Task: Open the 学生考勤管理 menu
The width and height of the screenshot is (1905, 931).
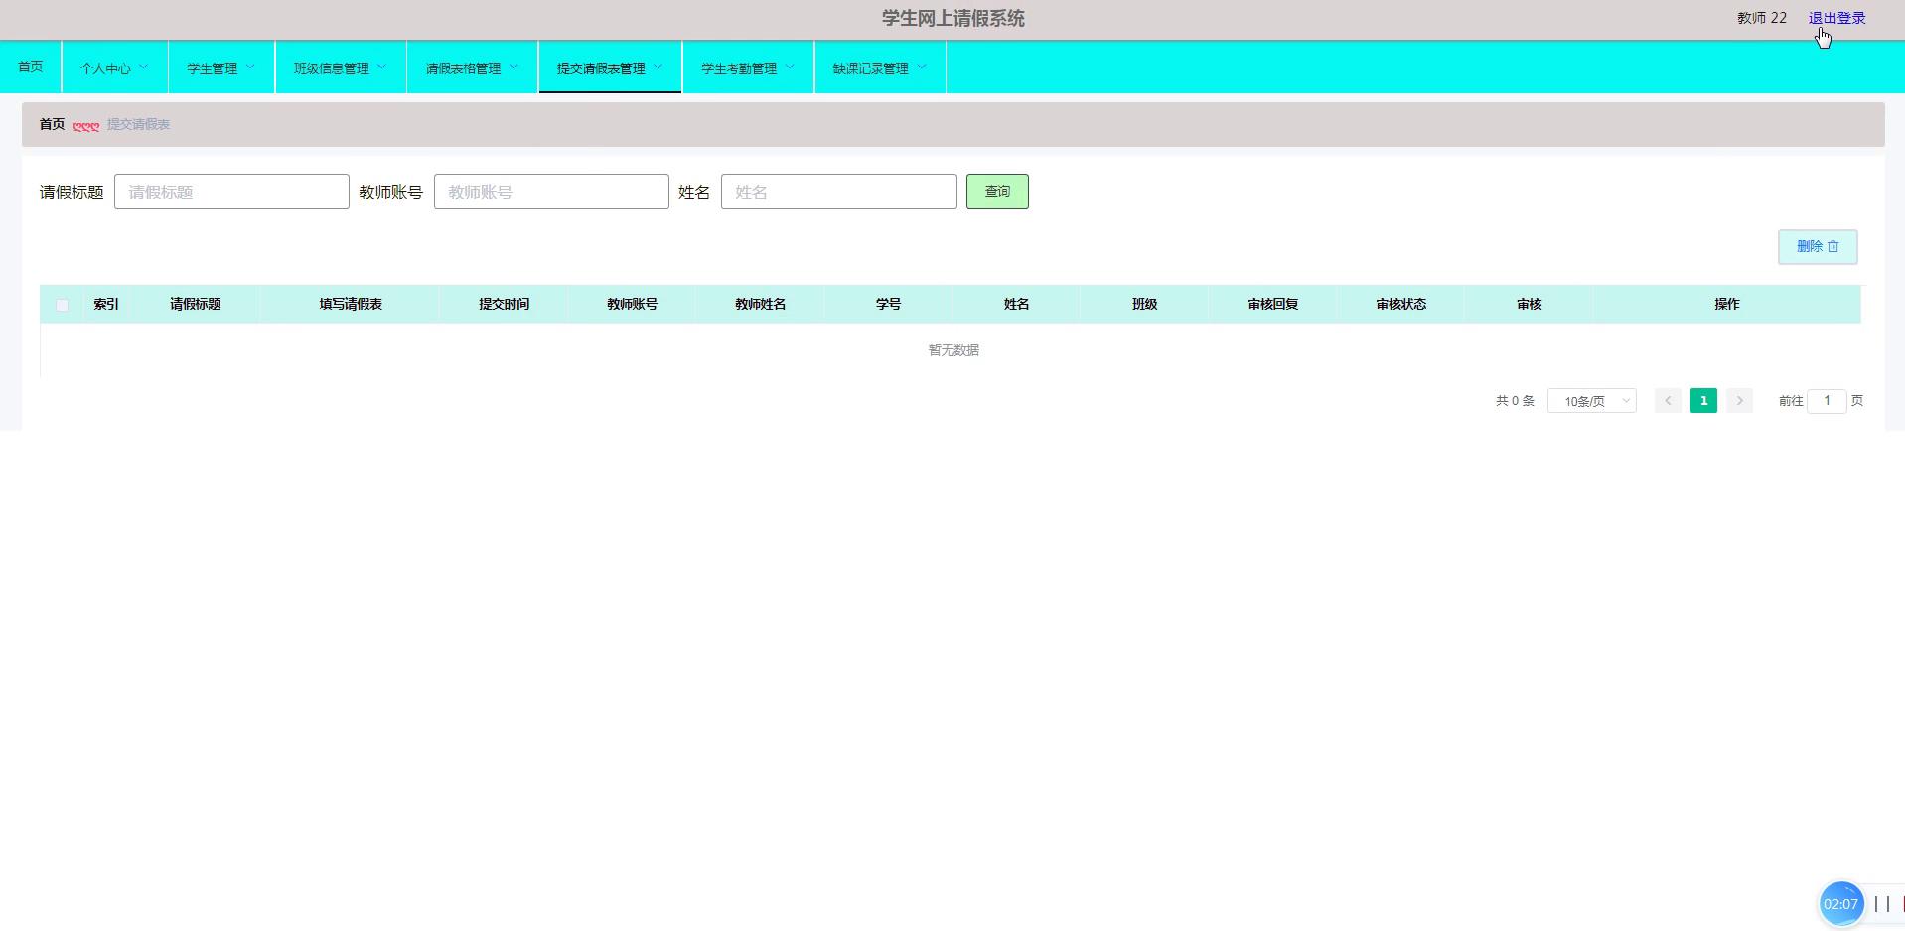Action: click(x=748, y=68)
